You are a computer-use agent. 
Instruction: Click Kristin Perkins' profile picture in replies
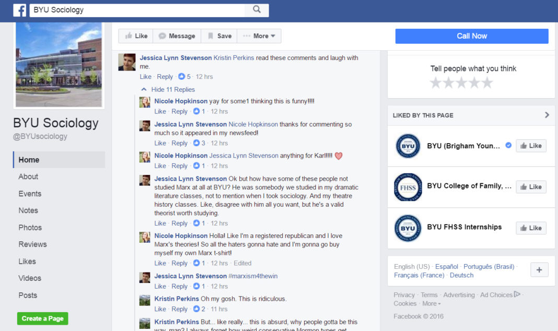[x=145, y=300]
